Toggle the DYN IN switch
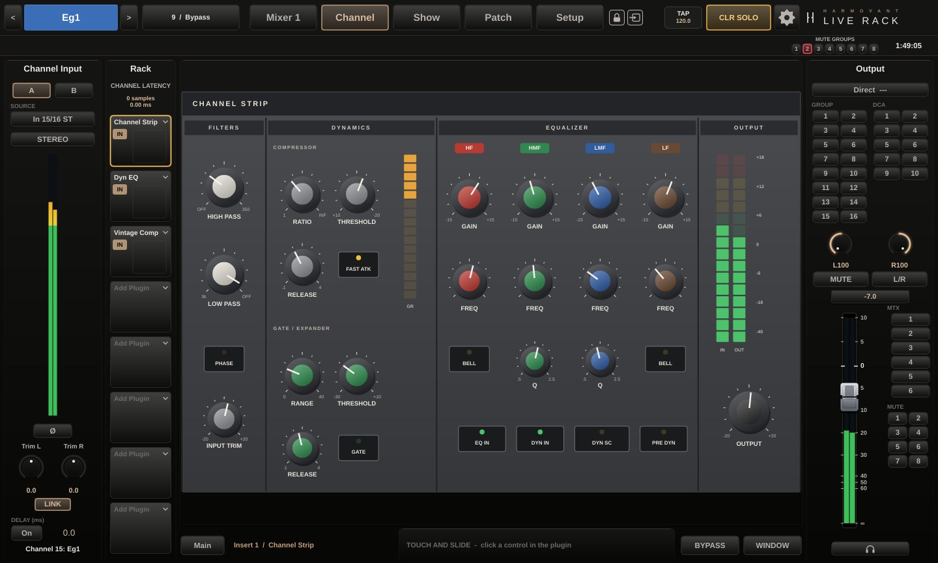 540,439
